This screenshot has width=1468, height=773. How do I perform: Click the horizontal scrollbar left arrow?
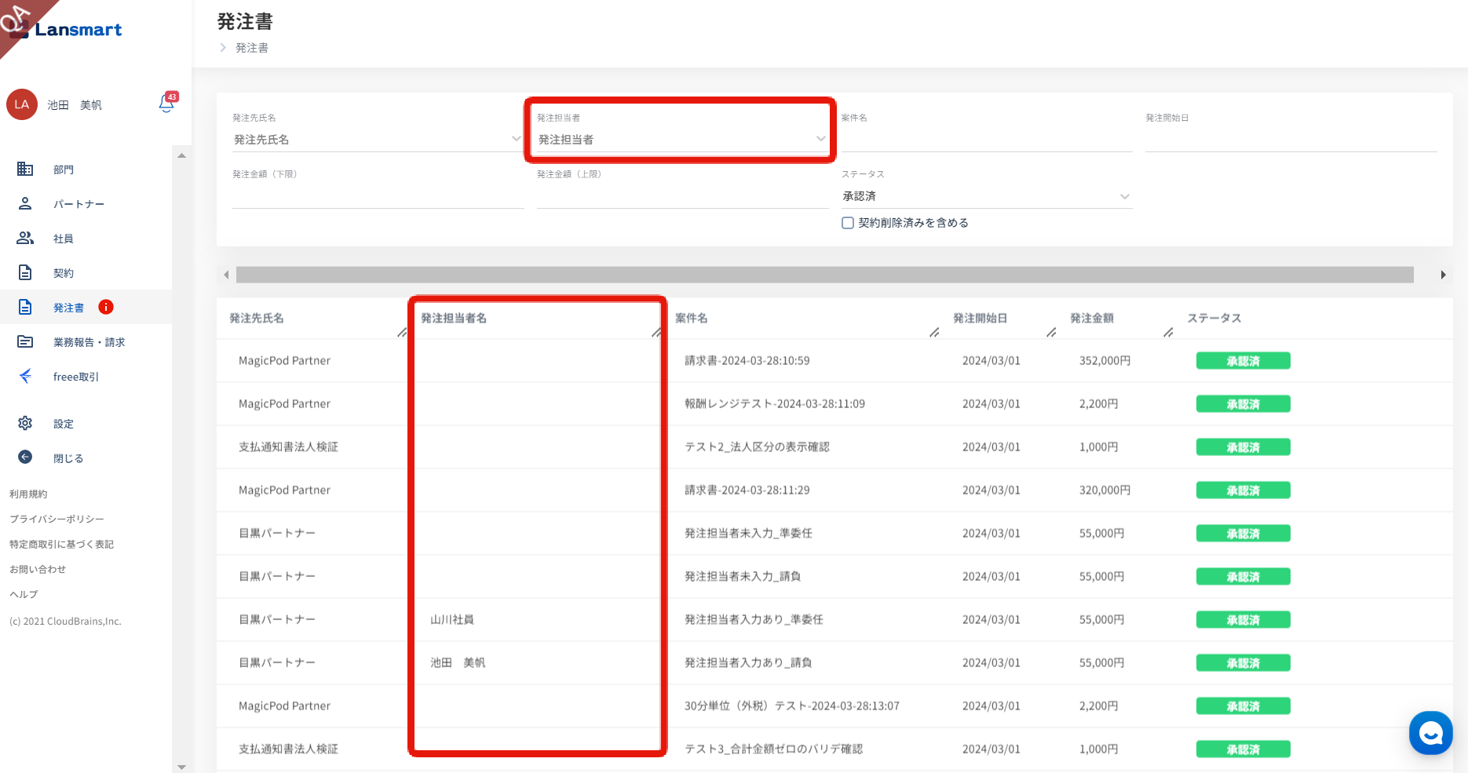pos(226,275)
